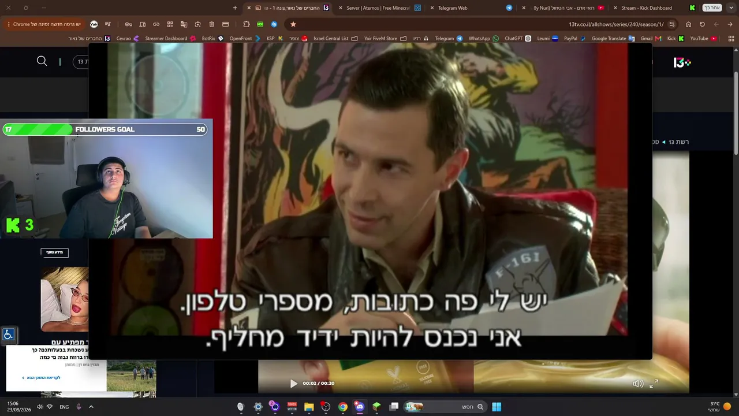This screenshot has height=416, width=739.
Task: Click the read next content link
Action: coord(41,378)
